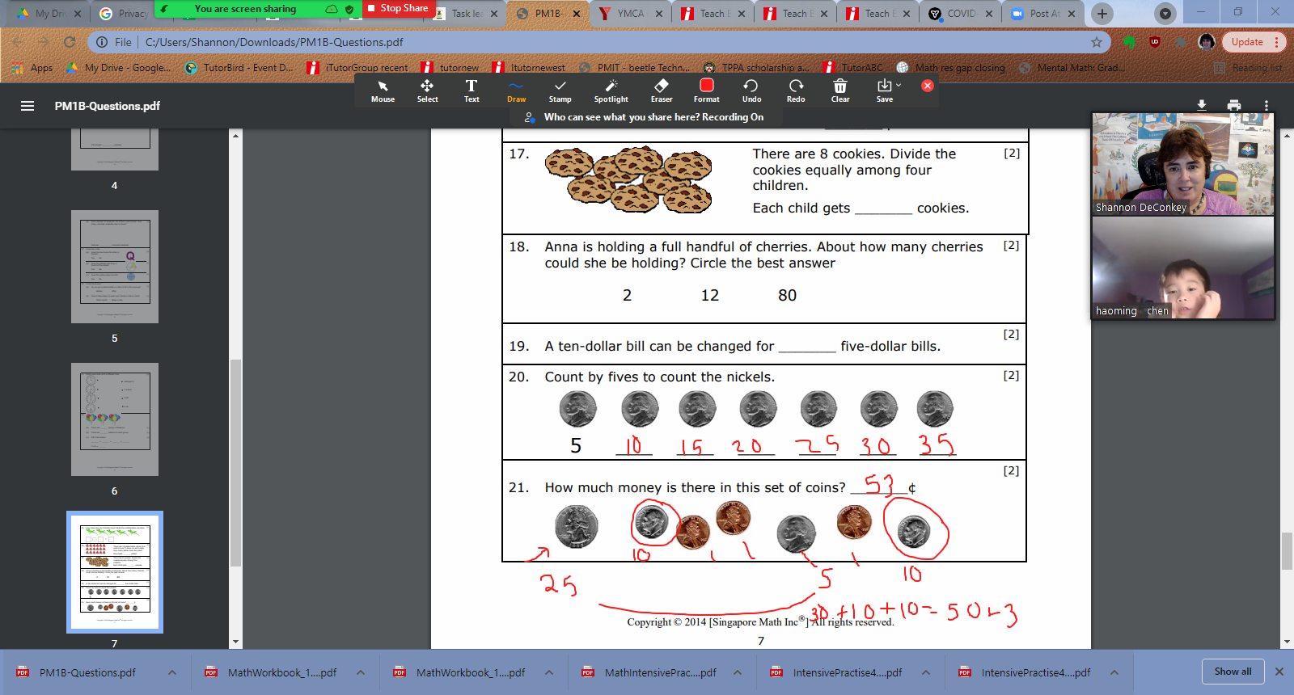Switch to the Post At tab
Screen dimensions: 1294x695
pos(1044,14)
